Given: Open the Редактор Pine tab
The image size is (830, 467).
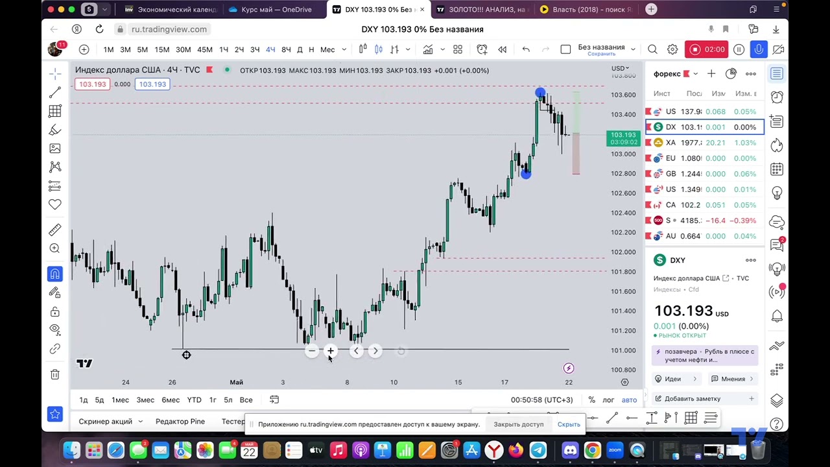Looking at the screenshot, I should 180,422.
